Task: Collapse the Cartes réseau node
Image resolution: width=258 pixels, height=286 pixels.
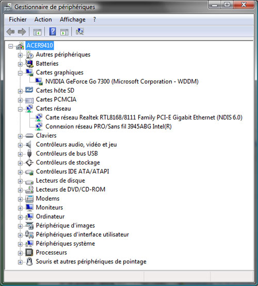Action: (x=20, y=109)
